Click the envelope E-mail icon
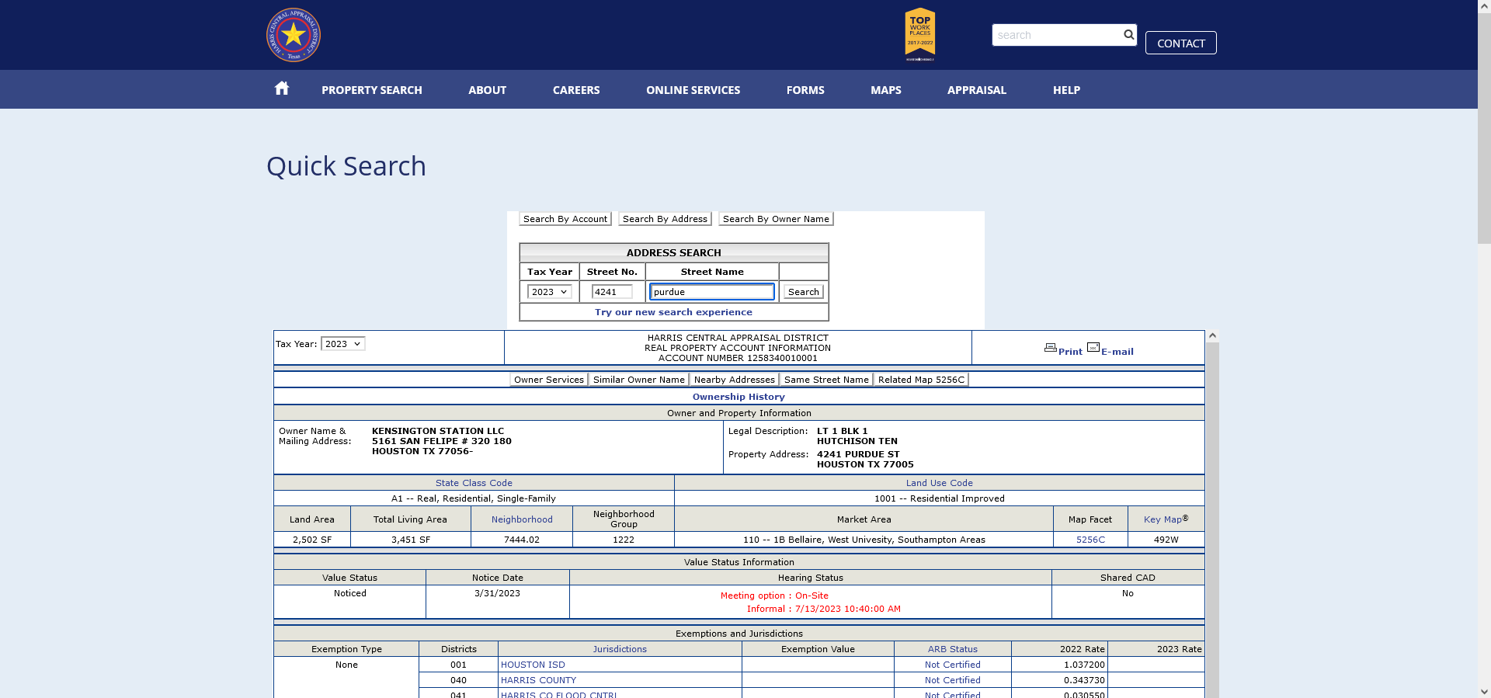The height and width of the screenshot is (698, 1491). pyautogui.click(x=1093, y=347)
